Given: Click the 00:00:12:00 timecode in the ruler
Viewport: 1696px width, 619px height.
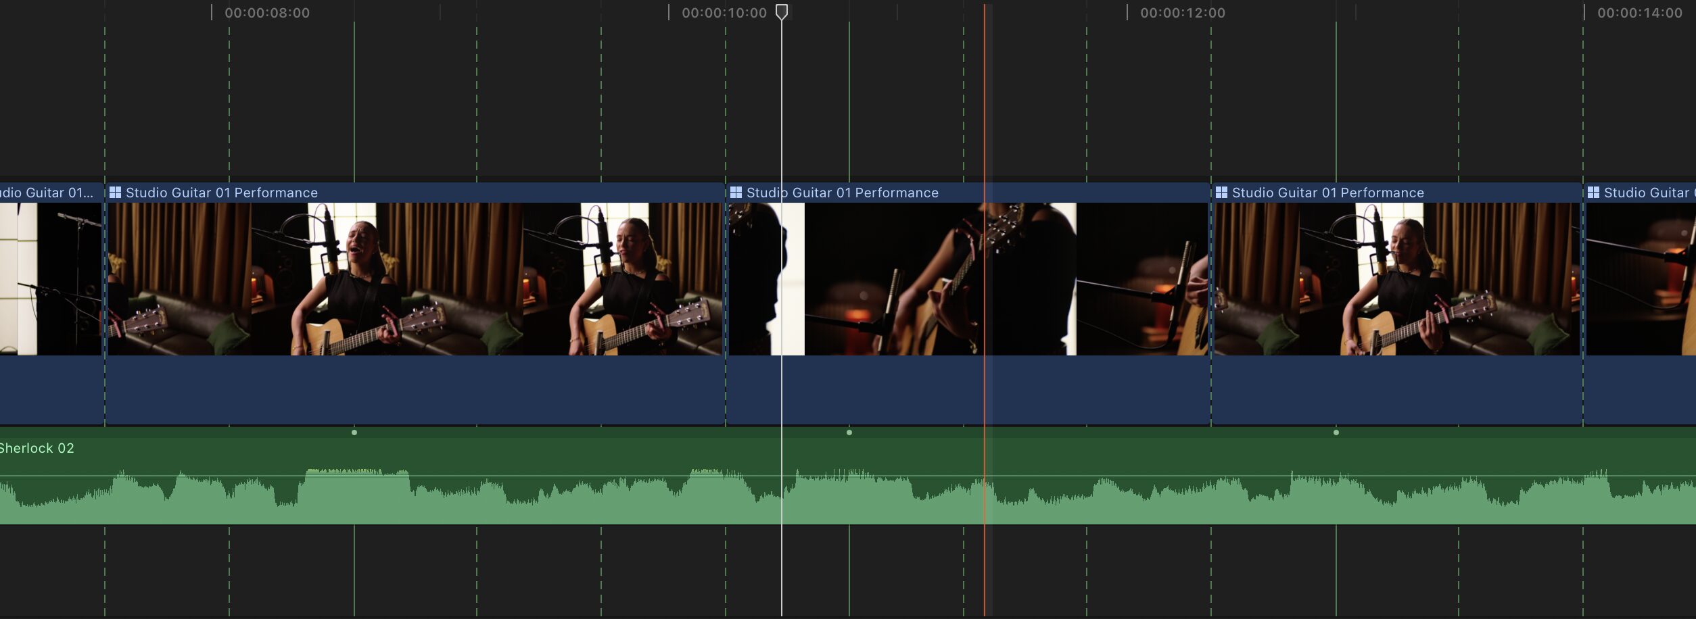Looking at the screenshot, I should pos(1182,13).
